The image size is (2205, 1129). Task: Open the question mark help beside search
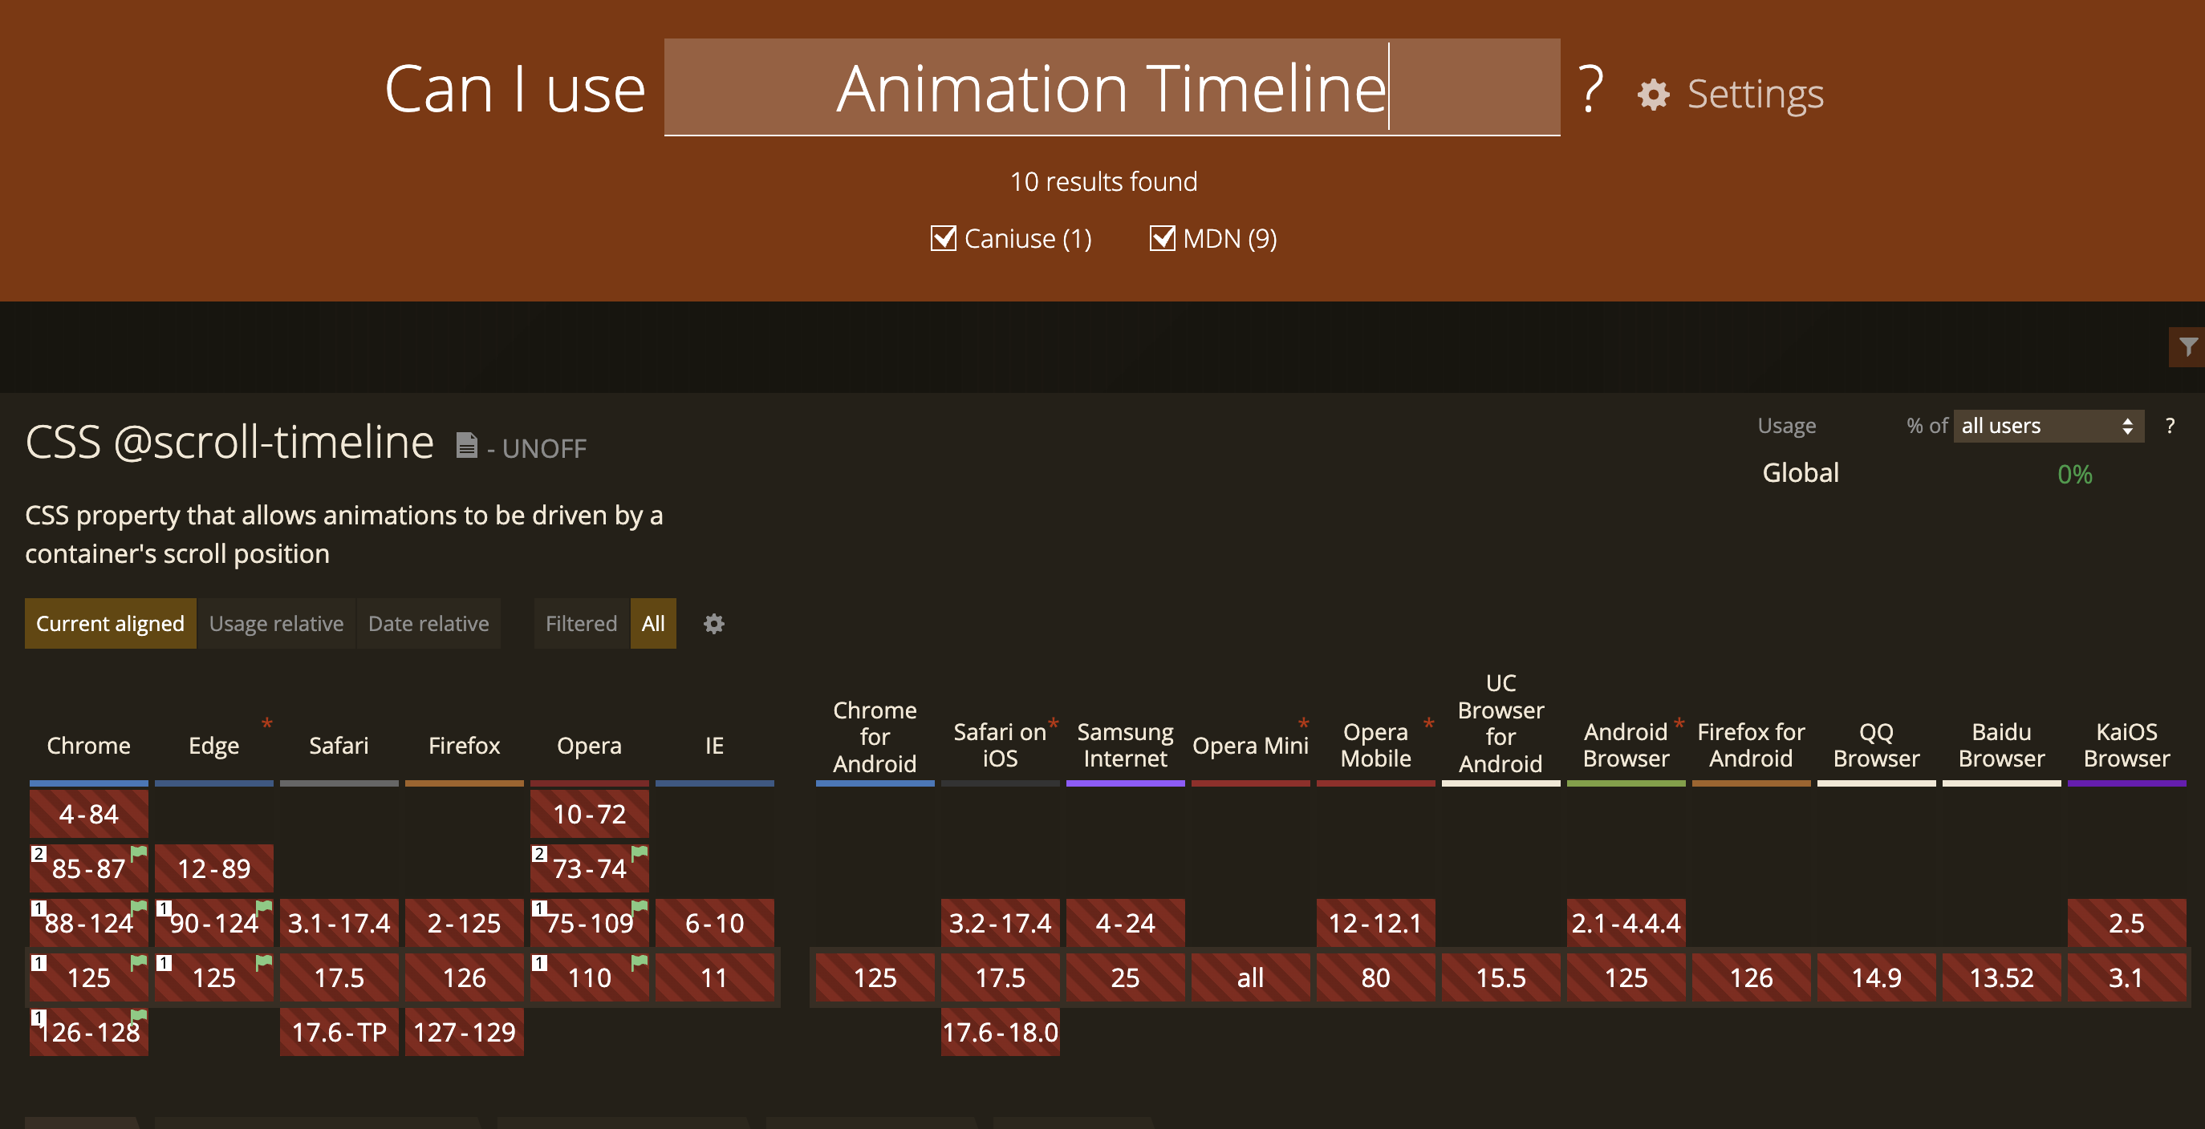coord(1590,89)
